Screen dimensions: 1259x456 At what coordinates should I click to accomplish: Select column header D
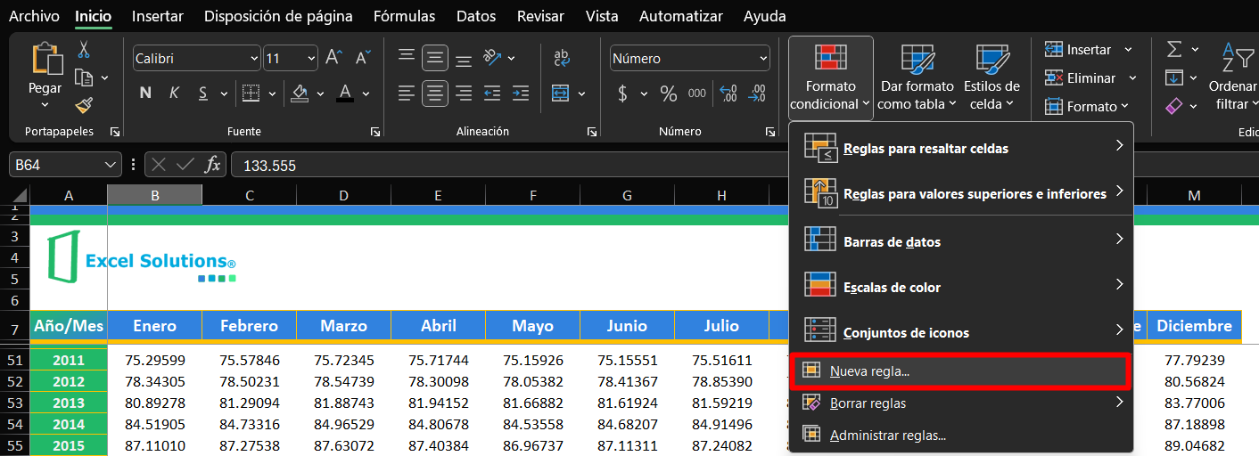(x=344, y=195)
